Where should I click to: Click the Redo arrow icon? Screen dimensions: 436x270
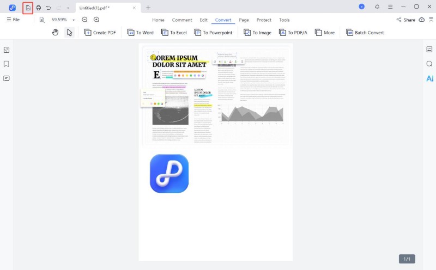pyautogui.click(x=59, y=8)
